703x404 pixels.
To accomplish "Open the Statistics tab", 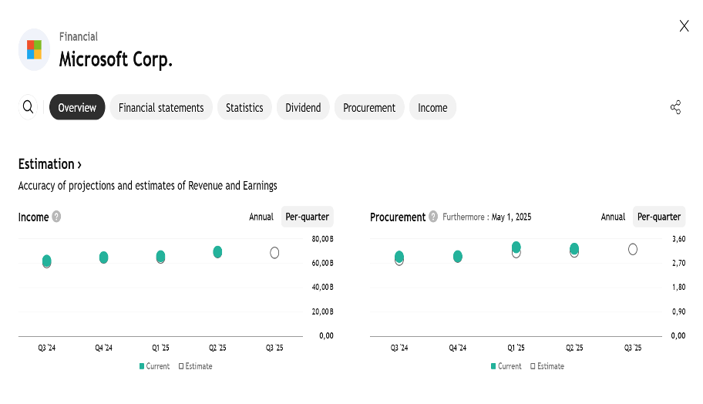I will tap(244, 107).
